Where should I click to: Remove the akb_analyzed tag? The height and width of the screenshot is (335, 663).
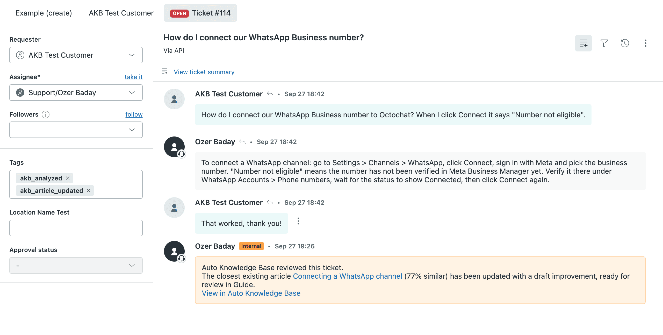point(68,178)
